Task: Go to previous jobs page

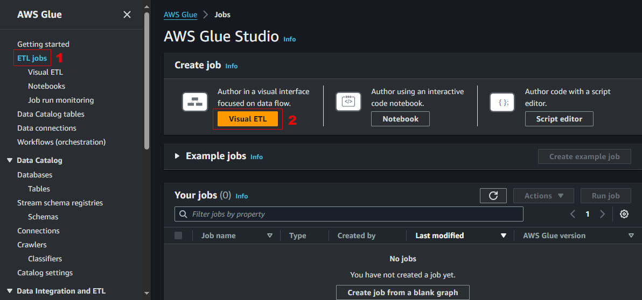Action: click(573, 214)
